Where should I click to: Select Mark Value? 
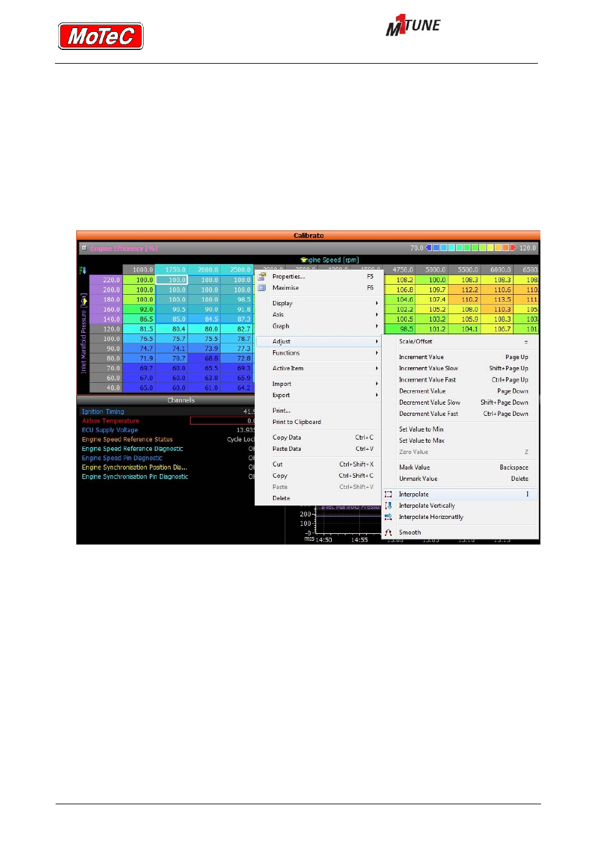460,468
